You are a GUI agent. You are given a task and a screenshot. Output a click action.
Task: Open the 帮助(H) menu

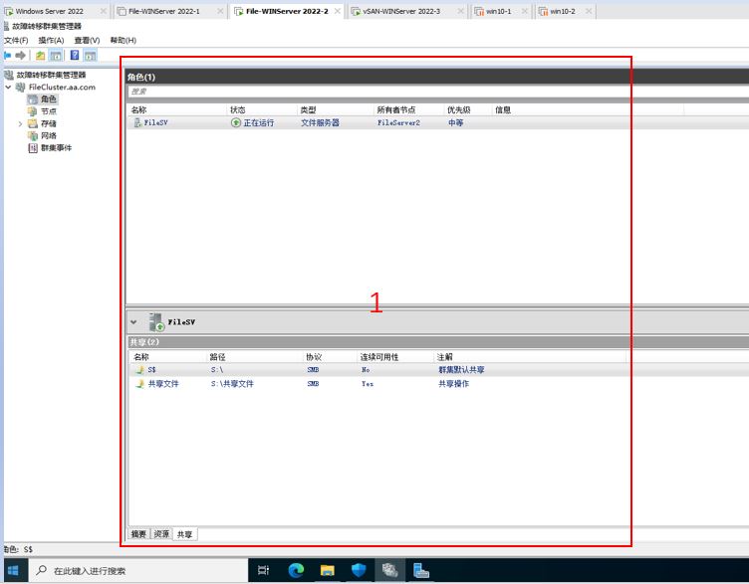pyautogui.click(x=124, y=40)
